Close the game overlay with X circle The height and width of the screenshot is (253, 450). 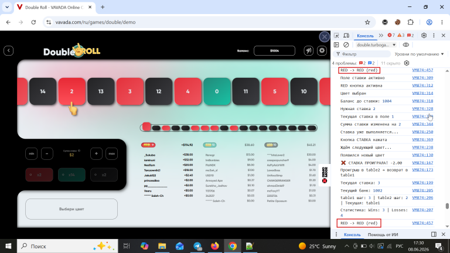click(324, 37)
